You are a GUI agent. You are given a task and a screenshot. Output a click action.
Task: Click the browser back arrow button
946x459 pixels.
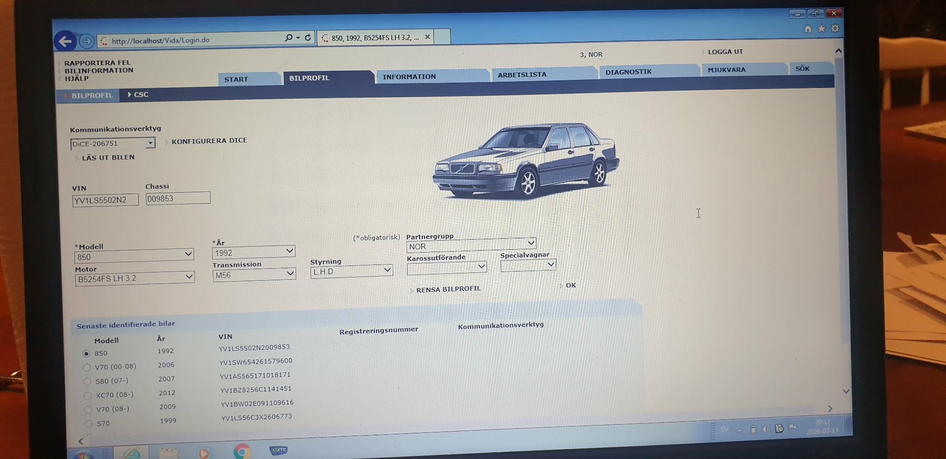pos(65,42)
